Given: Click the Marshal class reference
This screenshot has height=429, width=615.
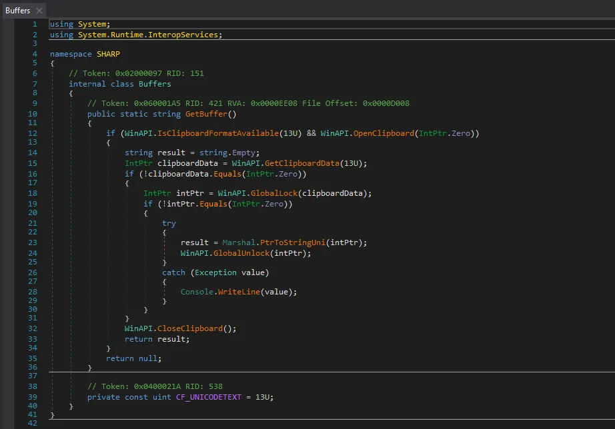Looking at the screenshot, I should [x=239, y=242].
